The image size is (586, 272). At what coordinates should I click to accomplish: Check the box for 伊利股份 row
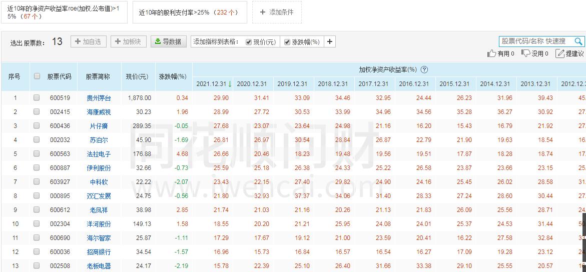click(36, 168)
